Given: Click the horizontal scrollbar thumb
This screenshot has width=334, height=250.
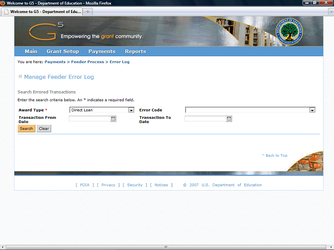Looking at the screenshot, I should point(166,247).
